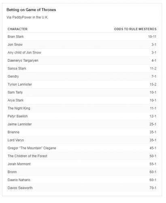The image size is (166, 203).
Task: Select Gregor "The Mountain" Clegane row
Action: click(82, 148)
